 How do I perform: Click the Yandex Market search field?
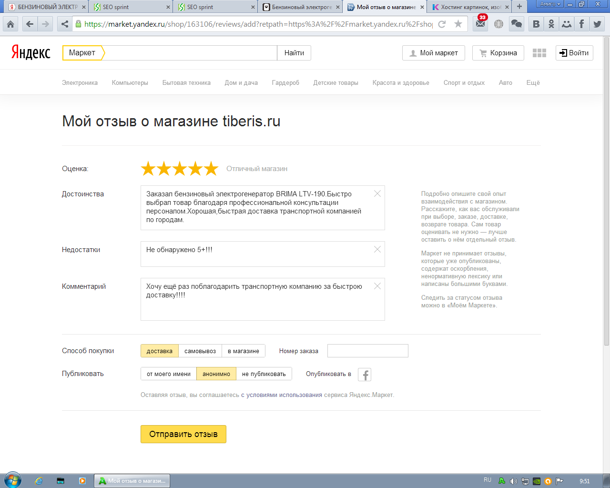click(x=191, y=53)
